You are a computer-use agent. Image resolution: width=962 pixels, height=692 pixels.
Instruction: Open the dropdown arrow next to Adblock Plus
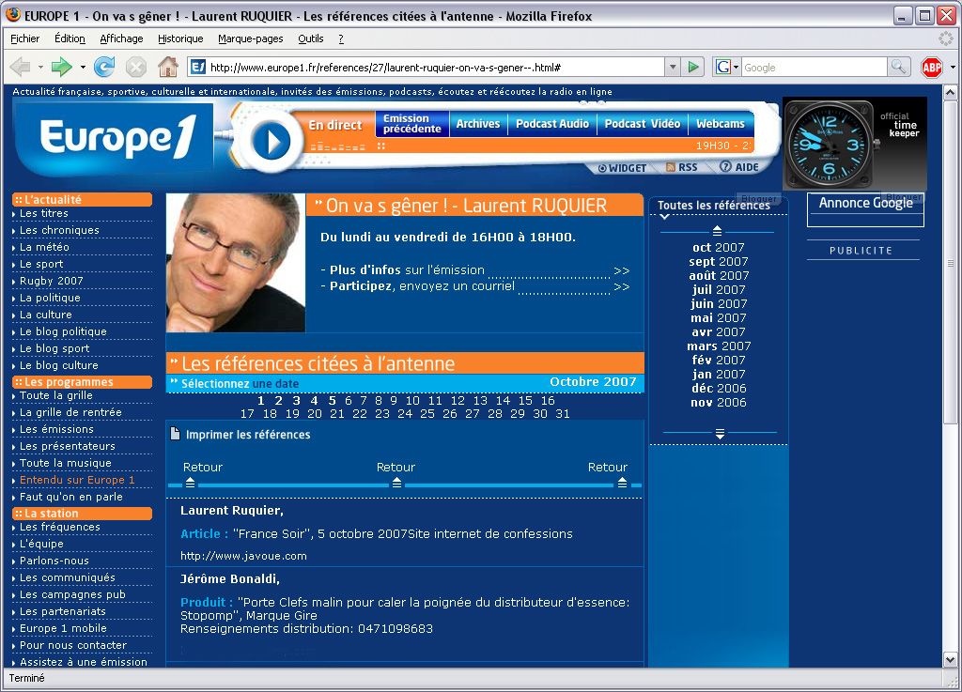[953, 67]
